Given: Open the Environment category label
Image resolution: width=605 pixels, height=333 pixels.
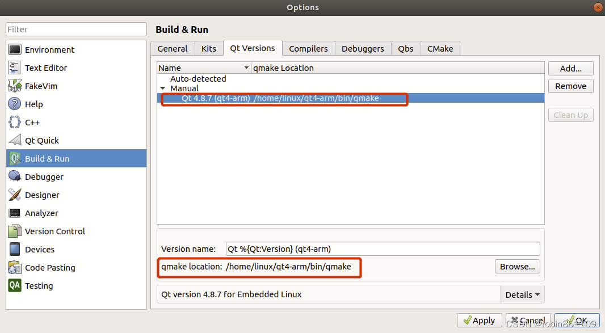Looking at the screenshot, I should click(x=50, y=50).
